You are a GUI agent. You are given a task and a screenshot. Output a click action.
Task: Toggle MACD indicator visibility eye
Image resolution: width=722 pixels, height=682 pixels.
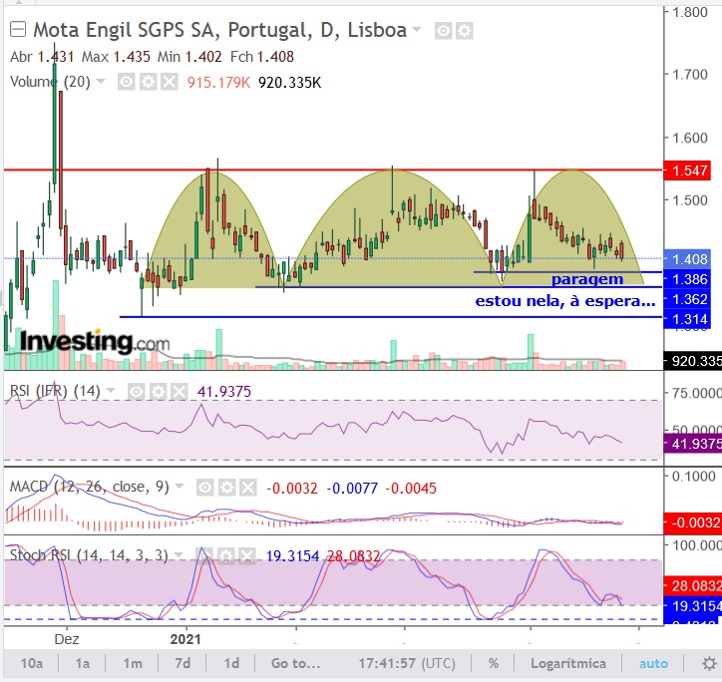coord(204,488)
